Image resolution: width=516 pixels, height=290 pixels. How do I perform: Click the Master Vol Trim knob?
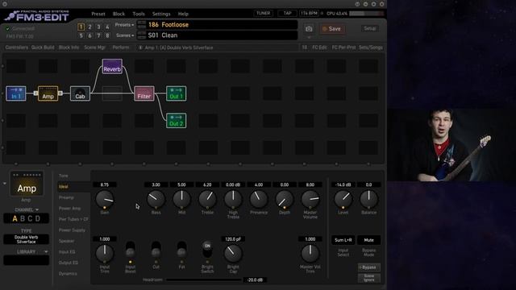pyautogui.click(x=310, y=254)
